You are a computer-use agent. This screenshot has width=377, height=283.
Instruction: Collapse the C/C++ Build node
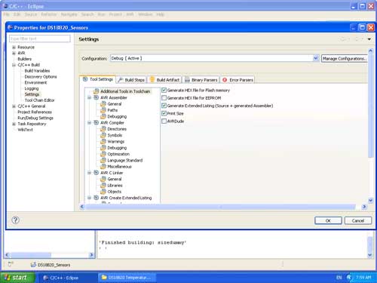(14, 65)
